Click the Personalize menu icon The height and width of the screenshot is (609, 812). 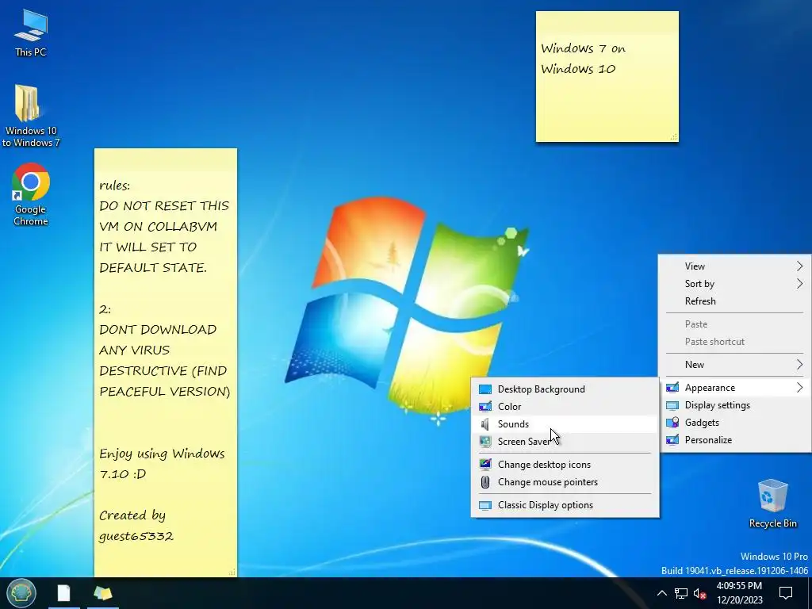[x=672, y=440]
